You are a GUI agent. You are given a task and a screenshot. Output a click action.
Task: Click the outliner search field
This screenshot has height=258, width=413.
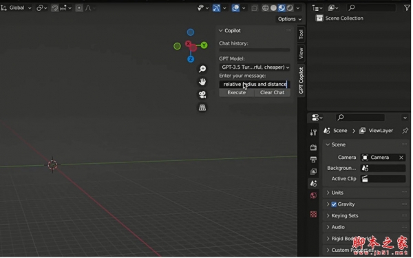(372, 8)
